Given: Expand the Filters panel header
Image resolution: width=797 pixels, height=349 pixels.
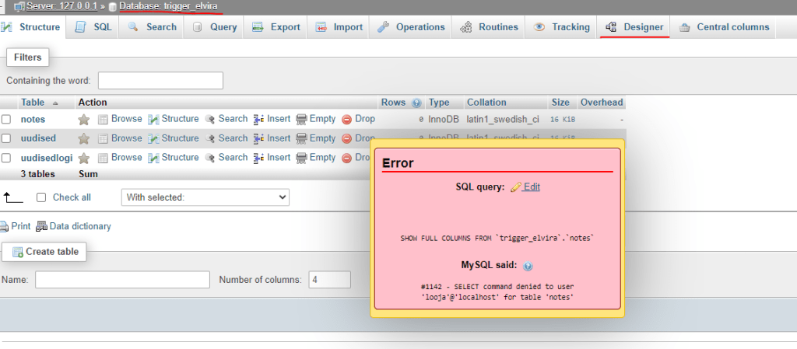Looking at the screenshot, I should point(27,58).
